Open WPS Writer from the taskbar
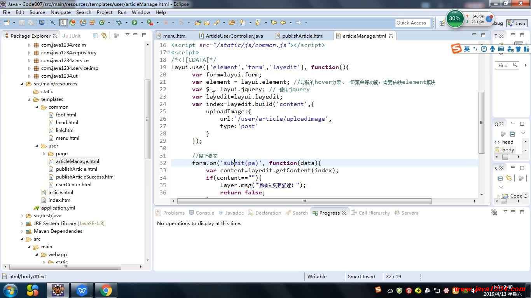The height and width of the screenshot is (298, 531). click(x=82, y=290)
